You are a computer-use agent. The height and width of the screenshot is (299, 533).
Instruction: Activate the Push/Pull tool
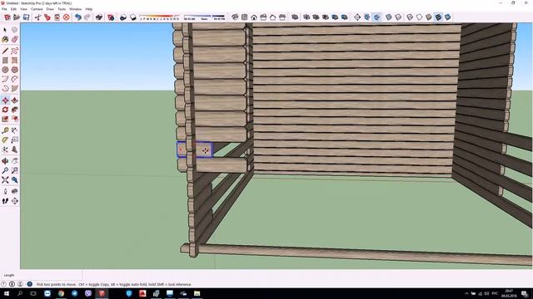click(x=15, y=100)
